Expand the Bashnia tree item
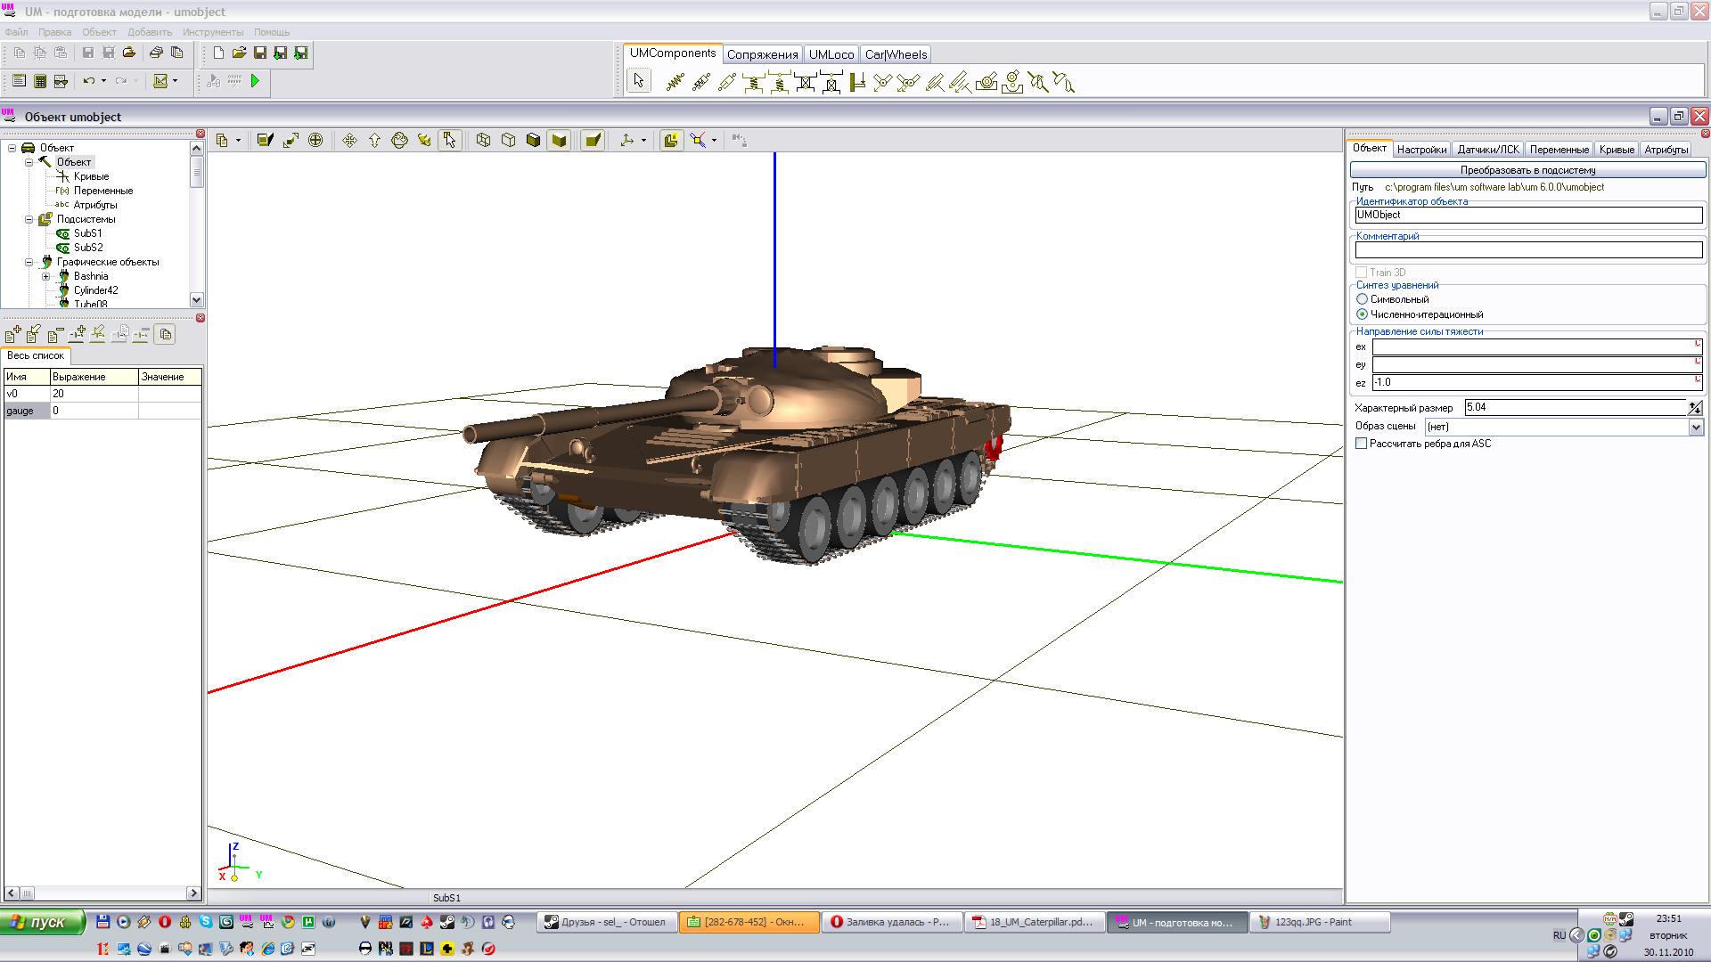This screenshot has height=962, width=1711. tap(46, 276)
